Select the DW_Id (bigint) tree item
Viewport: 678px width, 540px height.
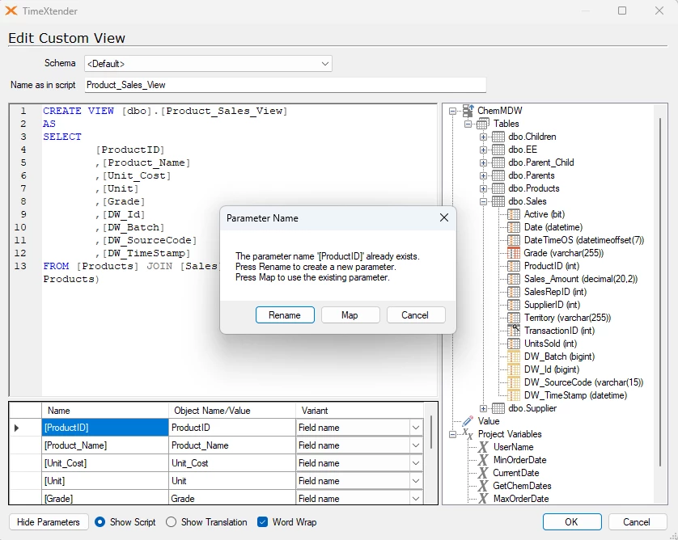(551, 369)
